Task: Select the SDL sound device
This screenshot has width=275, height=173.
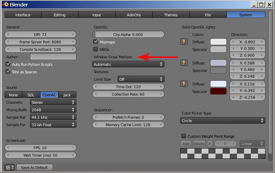Action: click(x=31, y=95)
